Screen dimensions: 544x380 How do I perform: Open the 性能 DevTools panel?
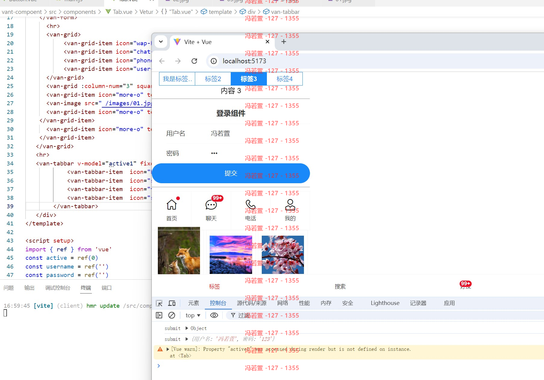click(305, 303)
